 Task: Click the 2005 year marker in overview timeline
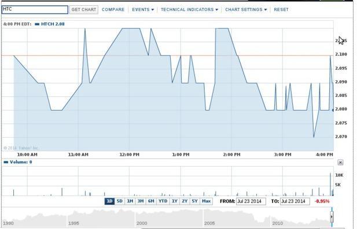point(209,223)
